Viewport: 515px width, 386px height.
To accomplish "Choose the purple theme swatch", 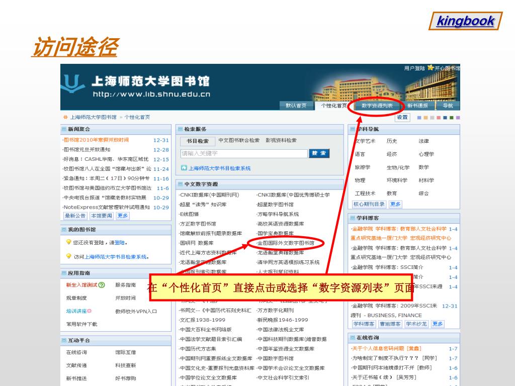I will [x=458, y=118].
